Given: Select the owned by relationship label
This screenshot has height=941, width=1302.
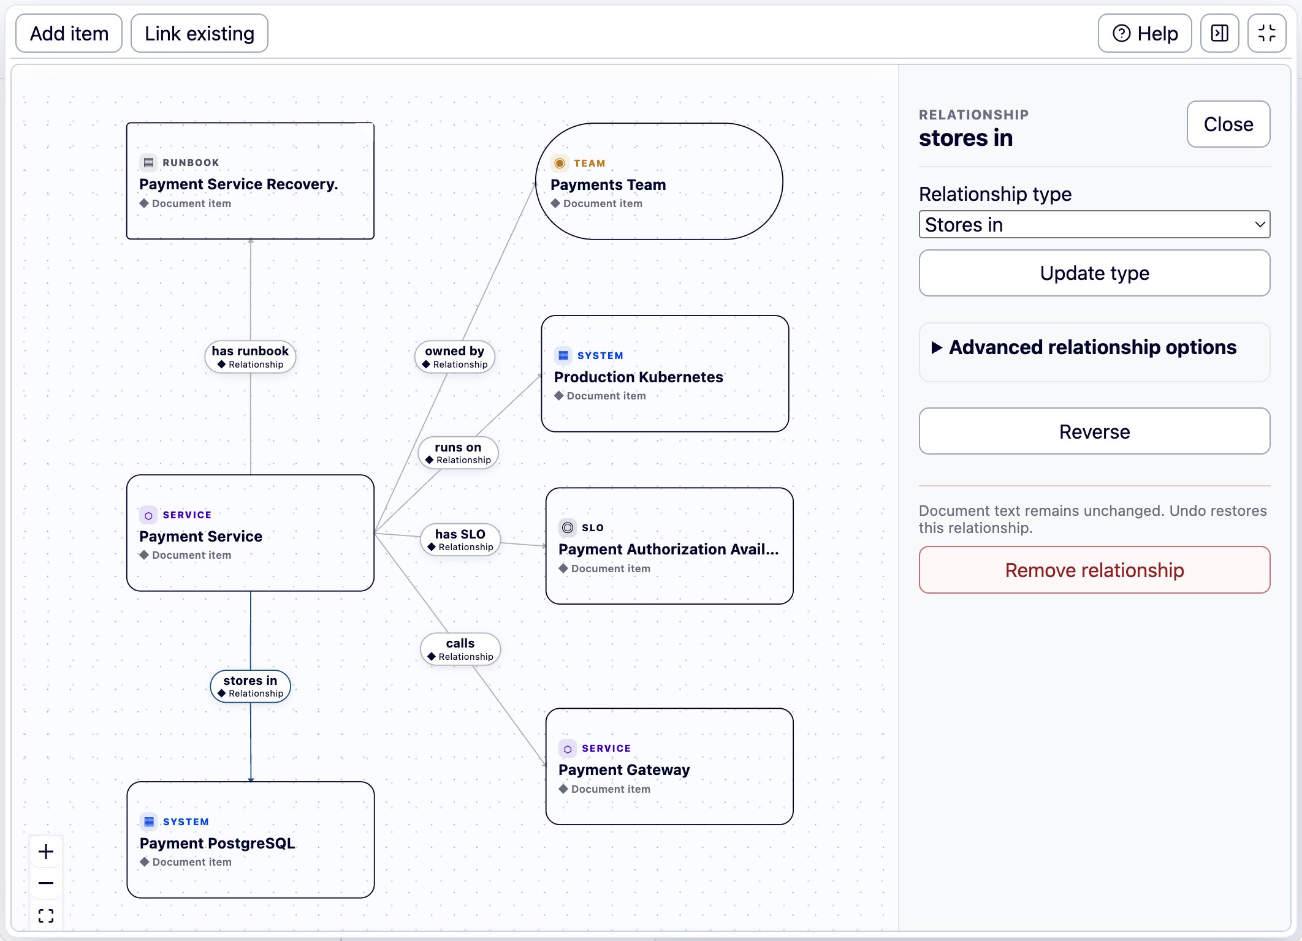Looking at the screenshot, I should 455,357.
